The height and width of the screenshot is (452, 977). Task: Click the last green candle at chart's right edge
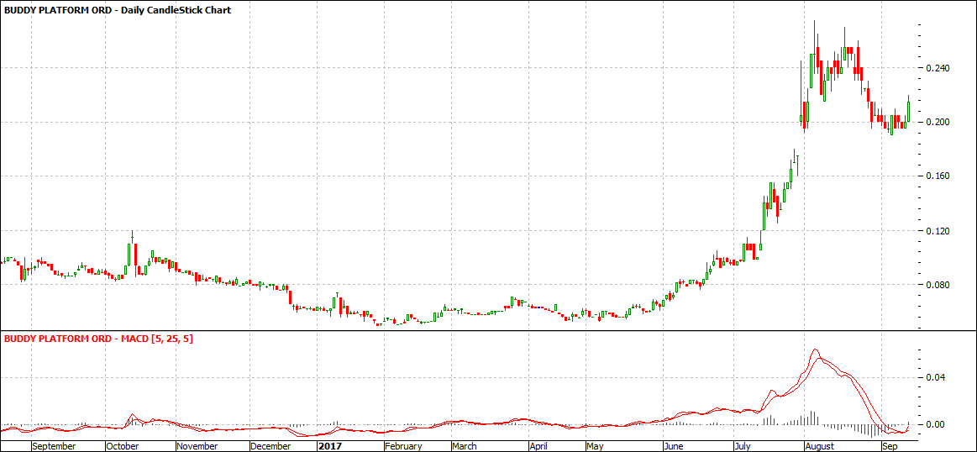click(x=908, y=109)
